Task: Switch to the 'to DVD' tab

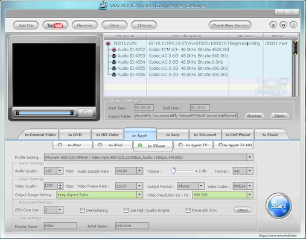Action: 75,135
